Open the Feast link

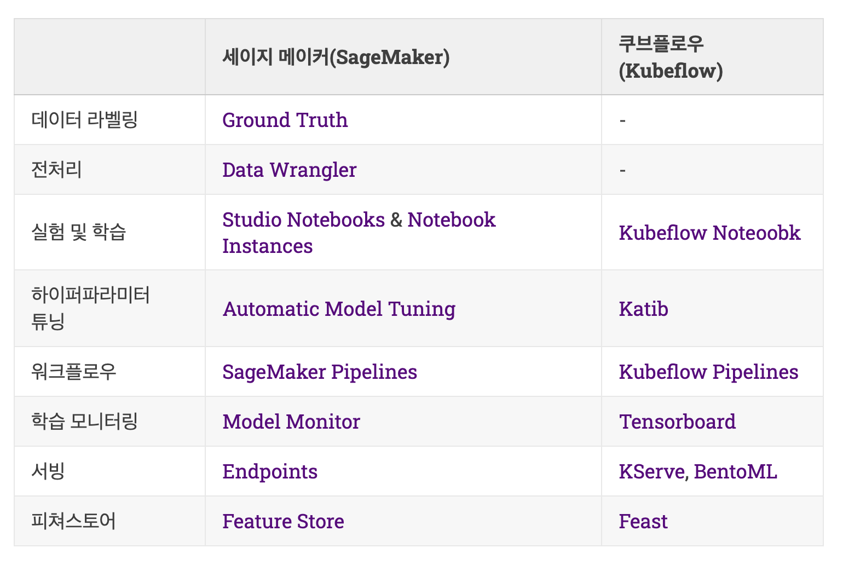click(643, 521)
